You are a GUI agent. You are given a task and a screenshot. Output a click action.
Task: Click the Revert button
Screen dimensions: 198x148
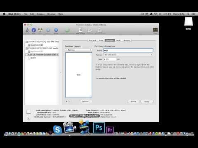point(133,102)
